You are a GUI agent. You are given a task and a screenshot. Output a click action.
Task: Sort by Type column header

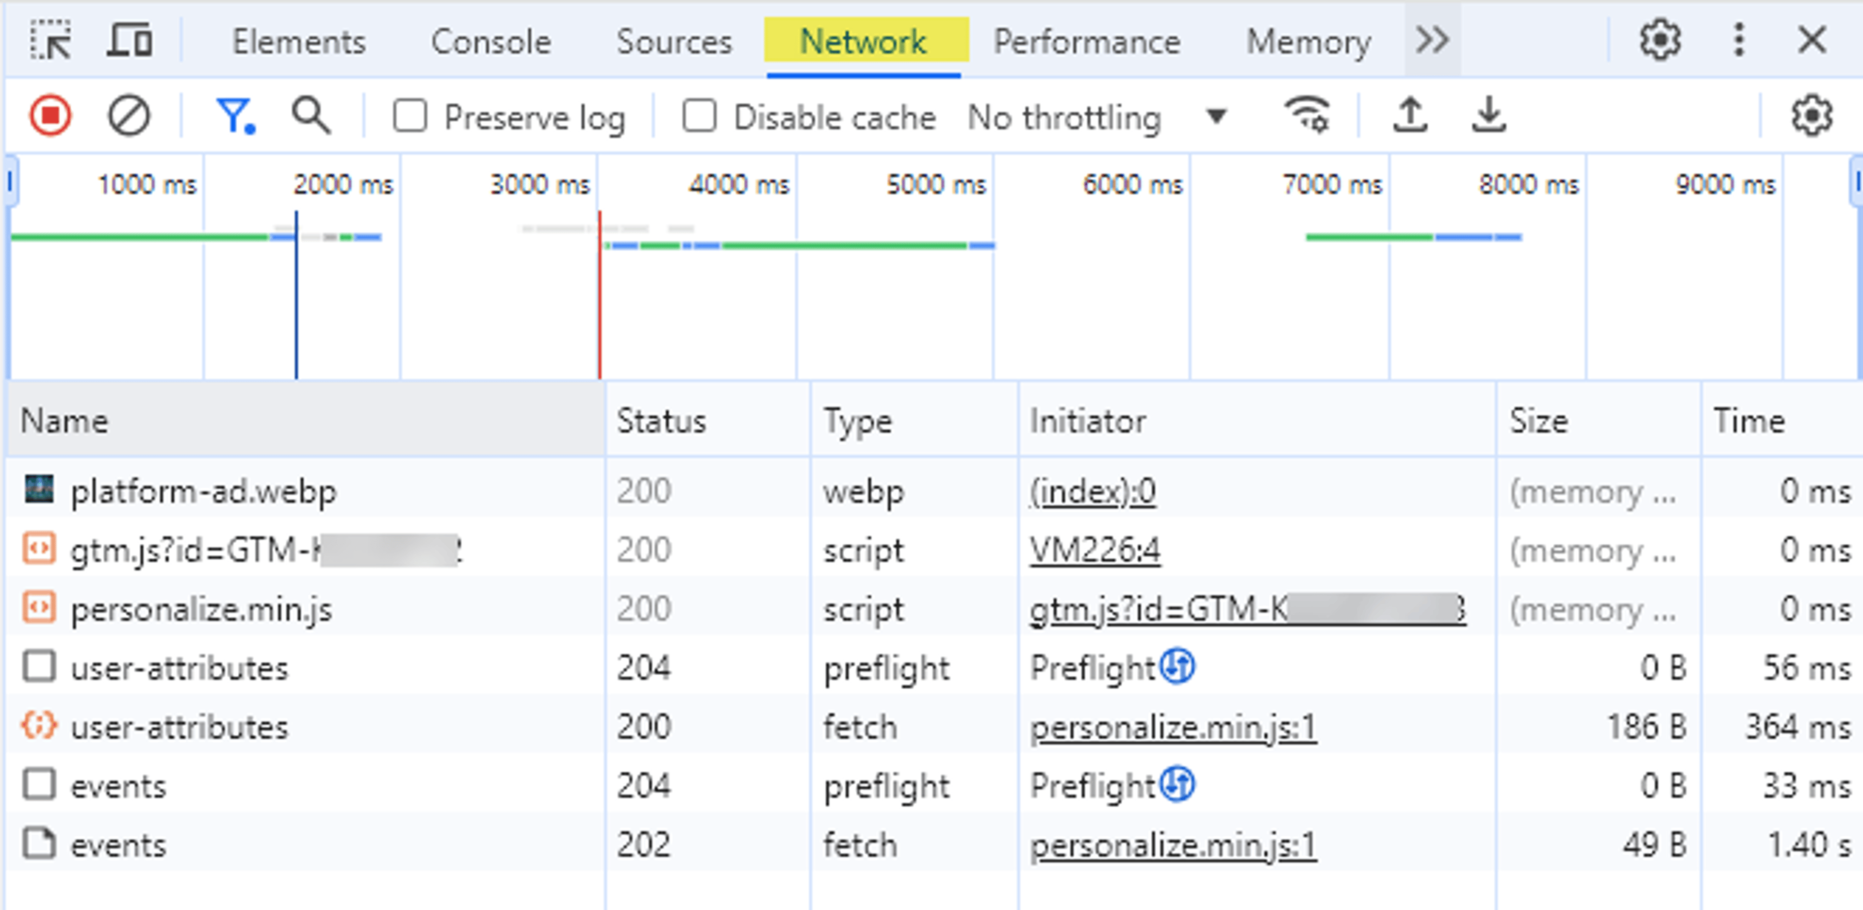[x=914, y=420]
